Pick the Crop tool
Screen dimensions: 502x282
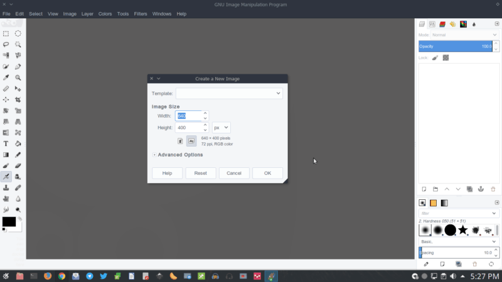pyautogui.click(x=18, y=100)
